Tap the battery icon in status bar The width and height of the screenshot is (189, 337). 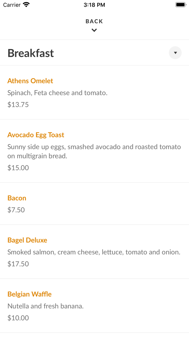[181, 5]
